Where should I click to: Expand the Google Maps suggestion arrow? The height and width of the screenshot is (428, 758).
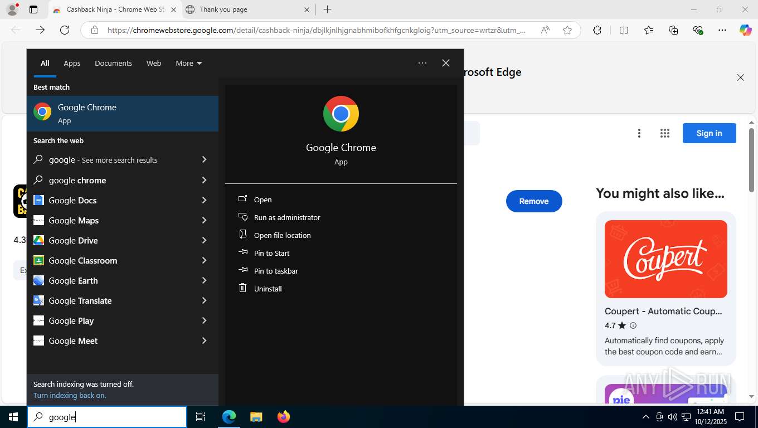pyautogui.click(x=204, y=220)
